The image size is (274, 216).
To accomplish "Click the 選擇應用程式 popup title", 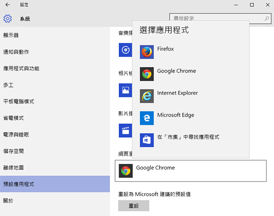I will pos(164,30).
